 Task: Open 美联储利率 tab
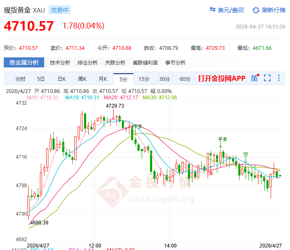(x=145, y=63)
